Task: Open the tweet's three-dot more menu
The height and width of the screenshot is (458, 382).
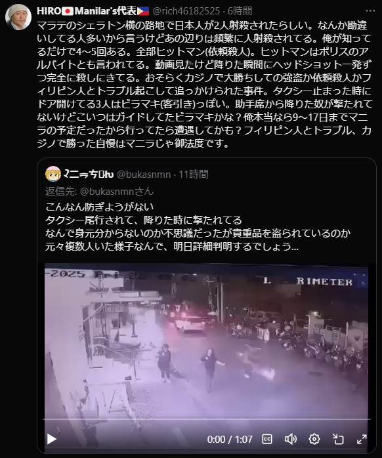Action: click(x=370, y=10)
